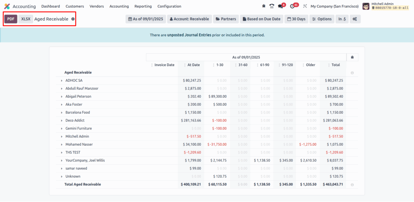Open the Options filter dropdown
This screenshot has height=202, width=414.
point(322,19)
